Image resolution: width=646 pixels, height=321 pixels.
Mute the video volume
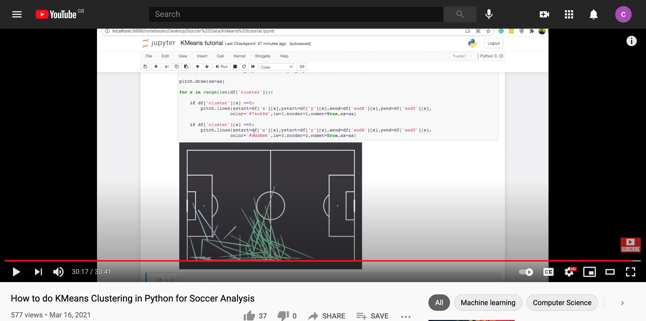click(x=58, y=272)
